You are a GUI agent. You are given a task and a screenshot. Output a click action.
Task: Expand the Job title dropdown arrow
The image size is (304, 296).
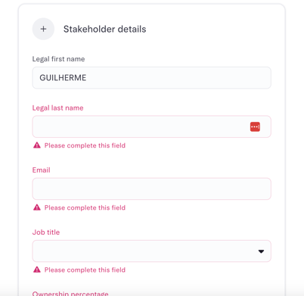click(x=261, y=251)
